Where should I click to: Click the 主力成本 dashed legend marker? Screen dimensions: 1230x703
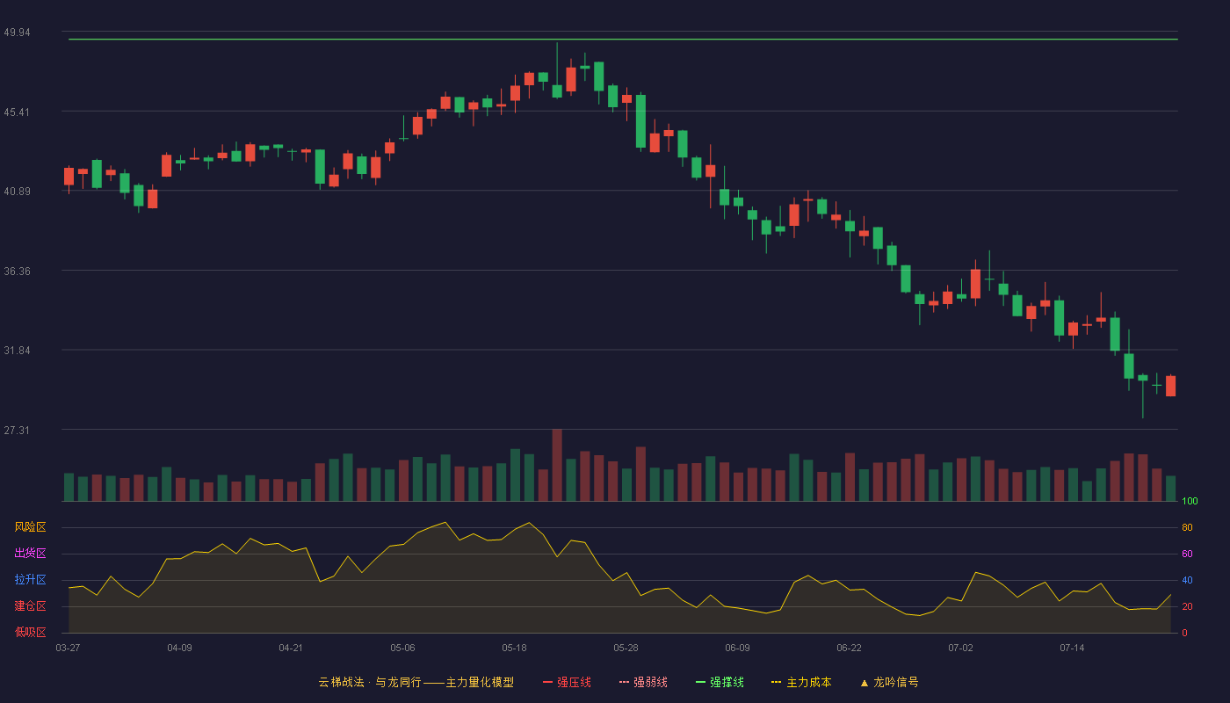coord(776,682)
